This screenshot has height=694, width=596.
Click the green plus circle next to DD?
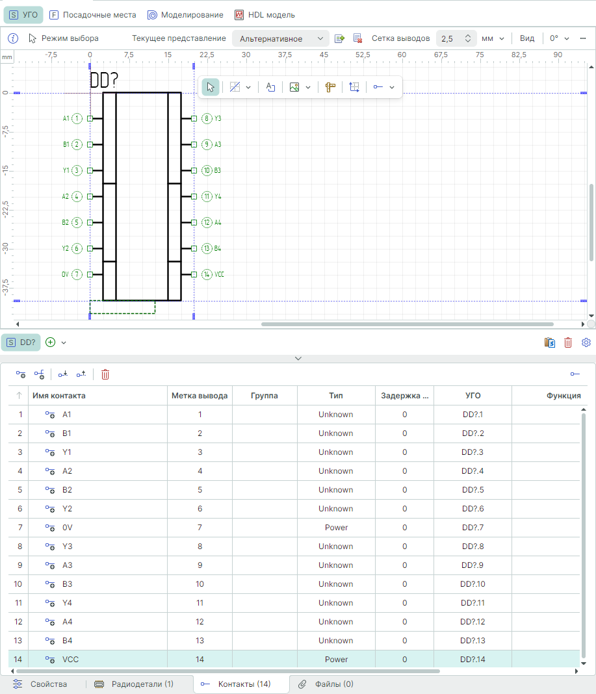(x=51, y=342)
